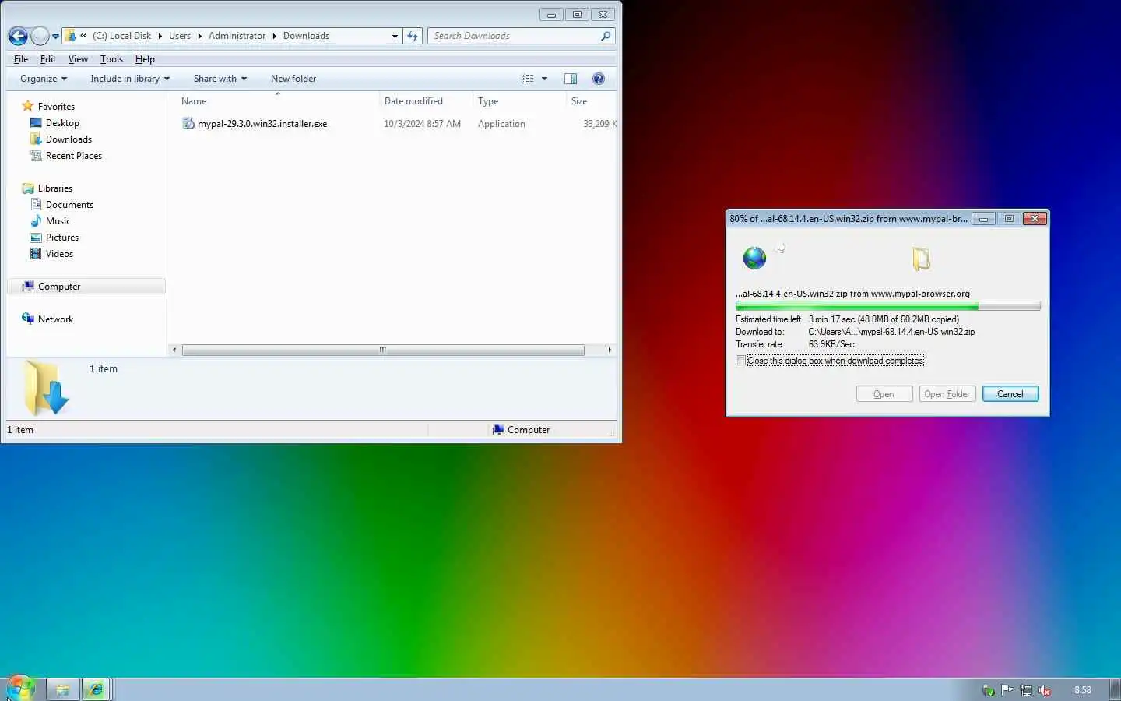
Task: Click Computer icon in Explorer status bar
Action: click(498, 430)
